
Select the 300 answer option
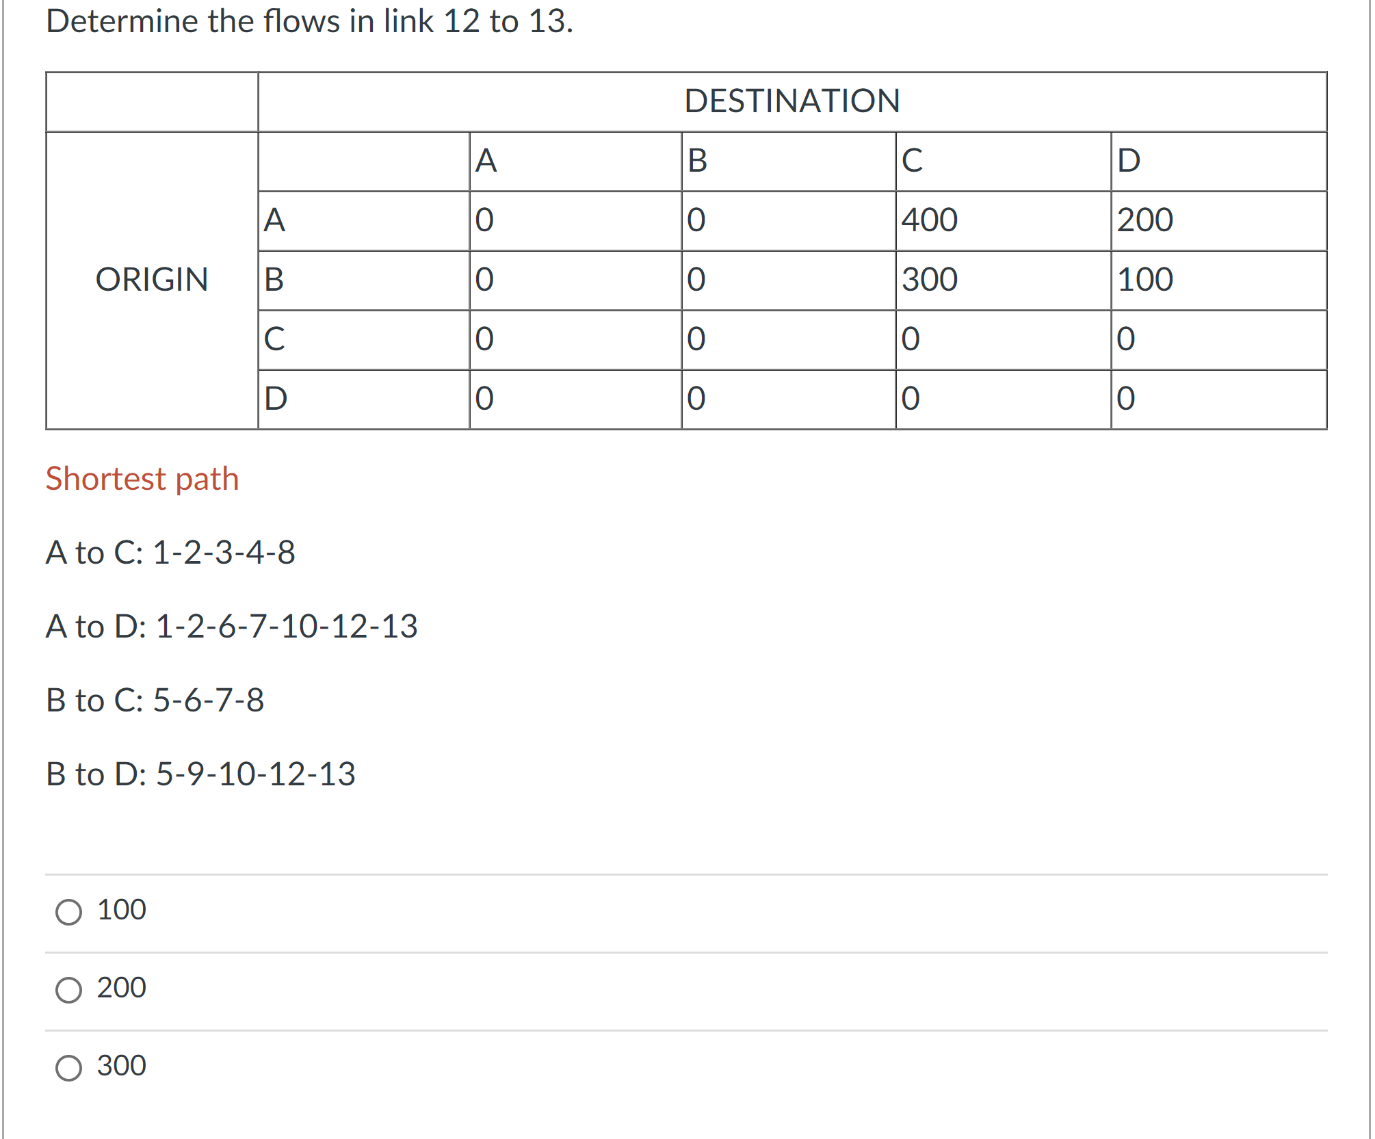click(x=68, y=1066)
